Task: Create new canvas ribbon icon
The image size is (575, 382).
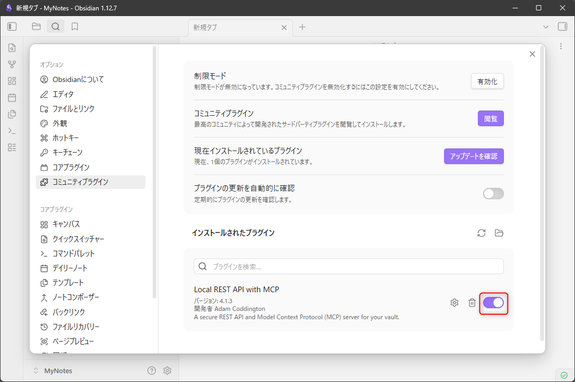Action: pyautogui.click(x=12, y=81)
